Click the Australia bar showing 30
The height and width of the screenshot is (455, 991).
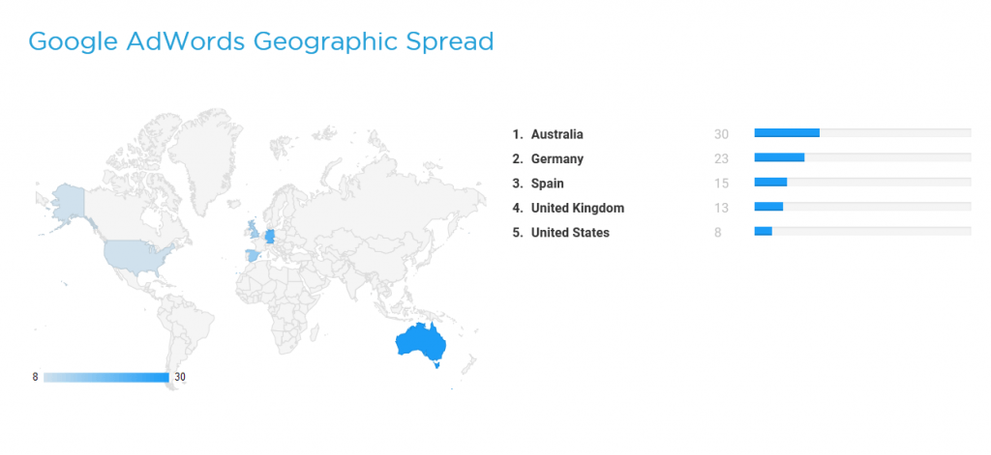(787, 132)
